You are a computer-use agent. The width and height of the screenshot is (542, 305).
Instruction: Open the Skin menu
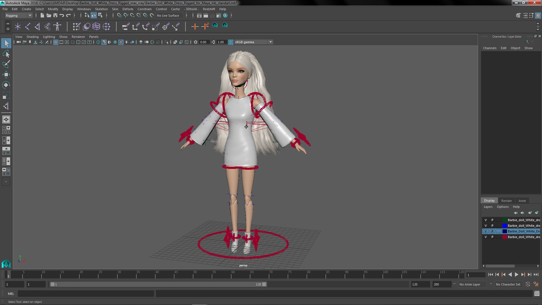pyautogui.click(x=115, y=9)
